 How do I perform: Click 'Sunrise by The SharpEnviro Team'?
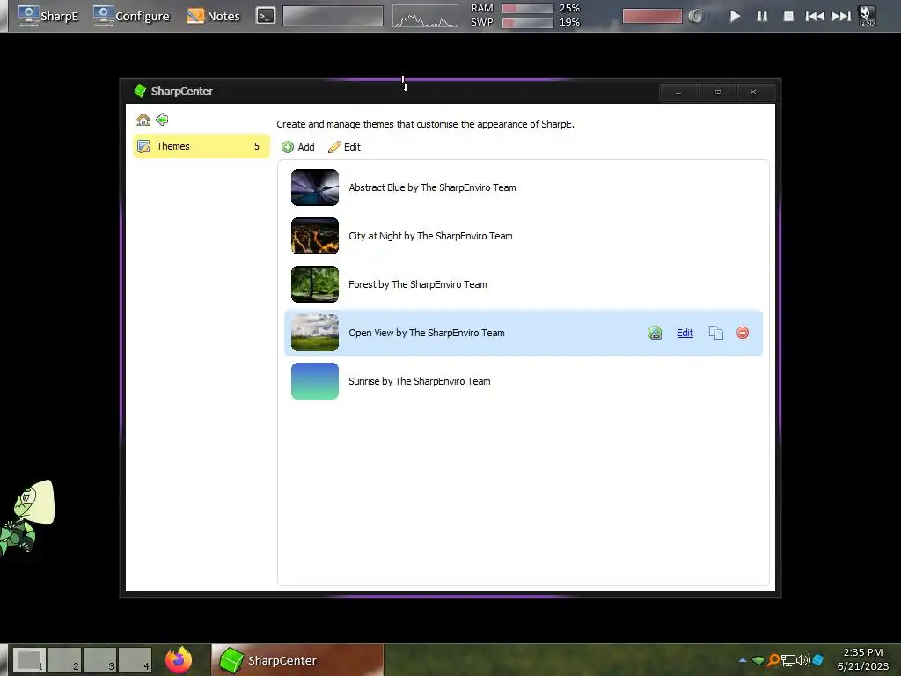pos(420,381)
